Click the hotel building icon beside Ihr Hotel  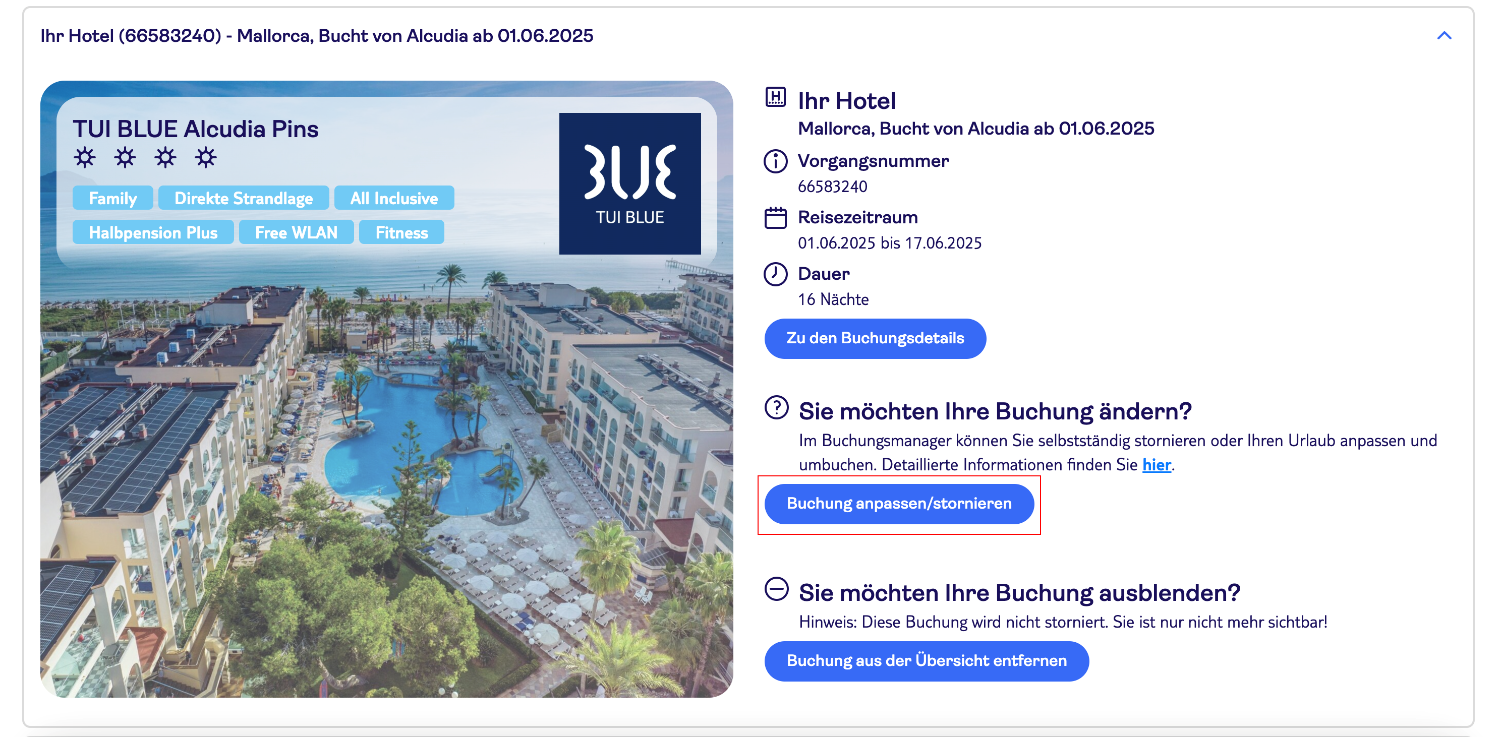pyautogui.click(x=775, y=97)
